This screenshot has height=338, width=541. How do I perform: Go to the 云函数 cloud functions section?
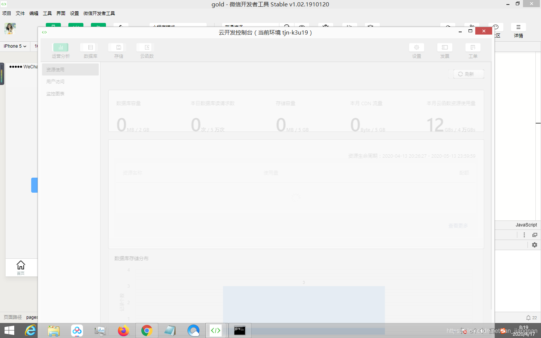click(147, 51)
